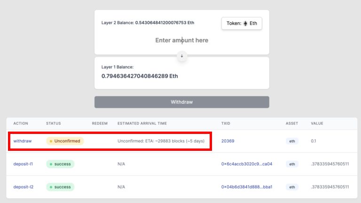361x203 pixels.
Task: Open transaction ID 20369
Action: [x=228, y=141]
